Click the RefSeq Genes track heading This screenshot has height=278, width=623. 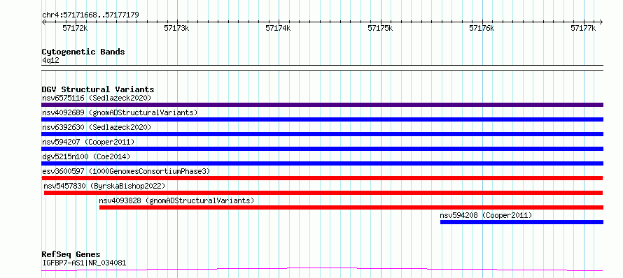(71, 254)
